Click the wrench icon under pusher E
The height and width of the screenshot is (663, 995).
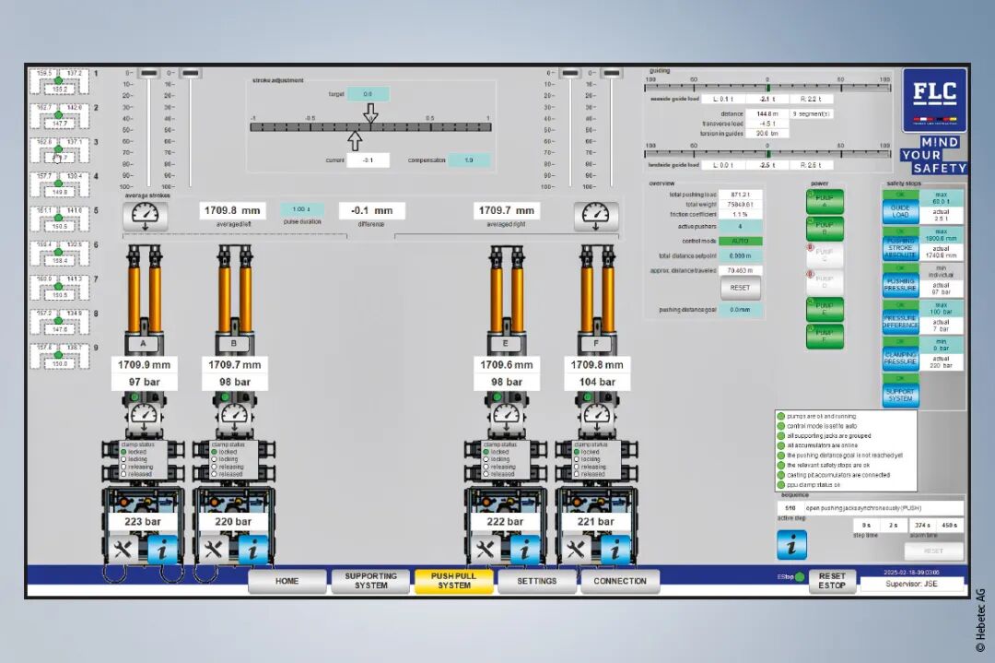coord(486,550)
